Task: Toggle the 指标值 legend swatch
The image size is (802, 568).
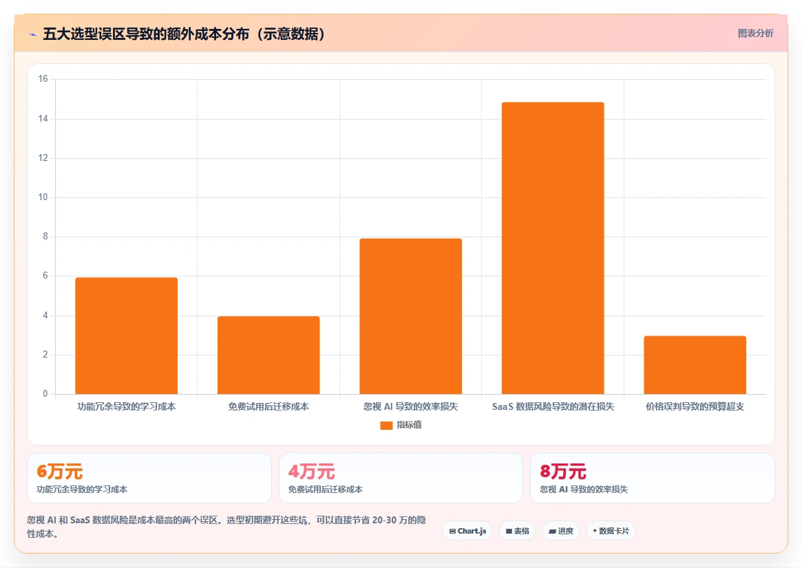Action: (386, 425)
